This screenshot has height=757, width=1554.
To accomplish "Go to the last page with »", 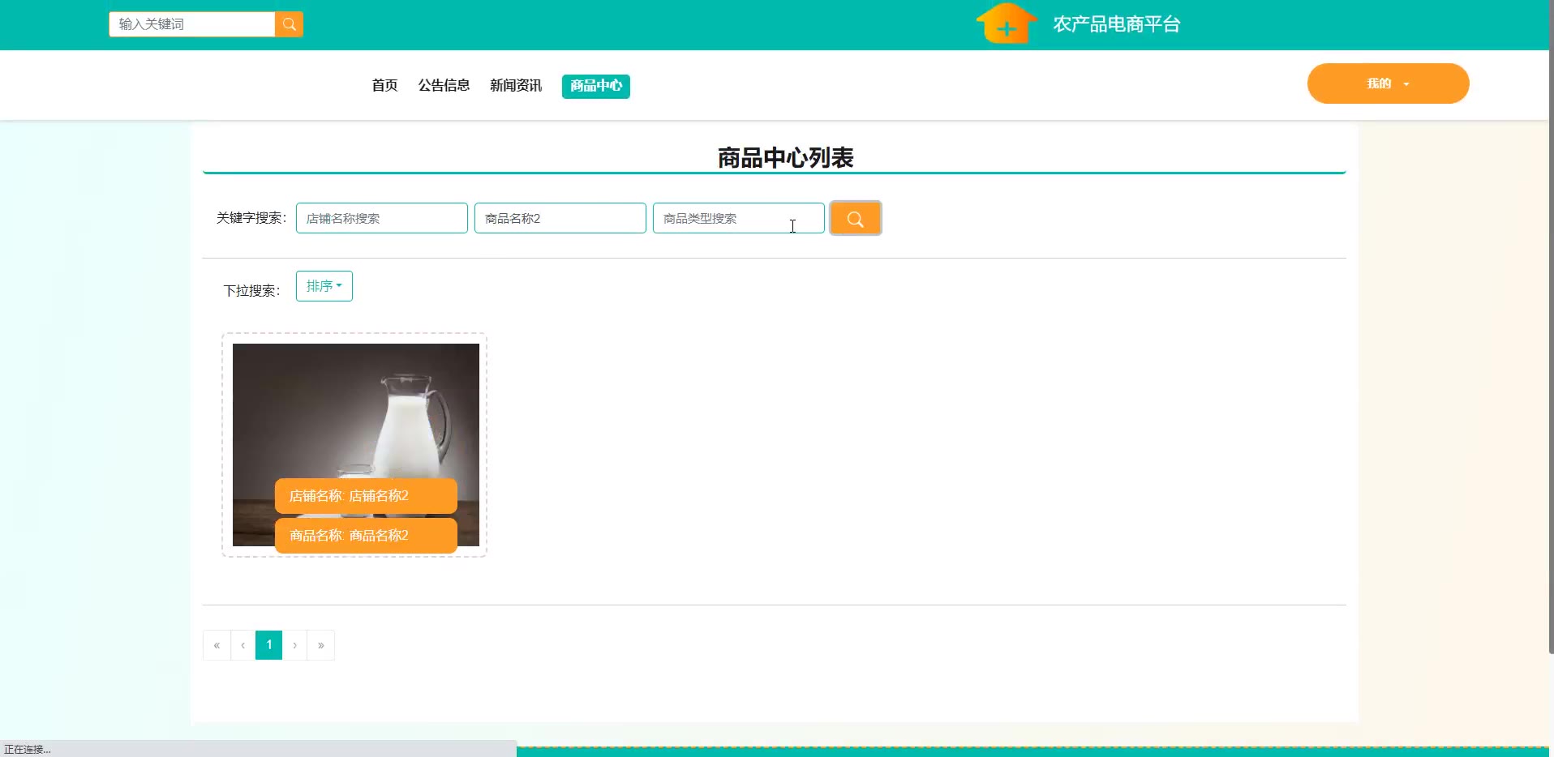I will pos(321,645).
